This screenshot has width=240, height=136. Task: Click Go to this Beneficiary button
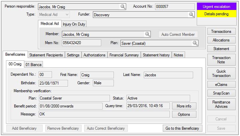(x=182, y=128)
